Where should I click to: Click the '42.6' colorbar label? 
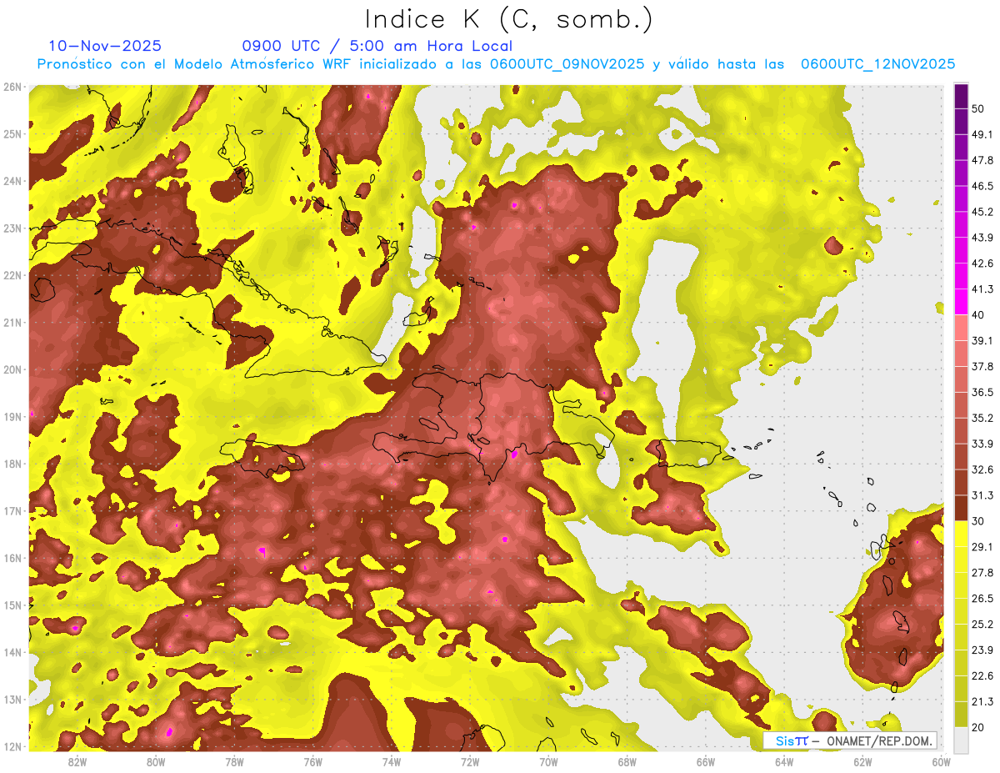click(982, 264)
